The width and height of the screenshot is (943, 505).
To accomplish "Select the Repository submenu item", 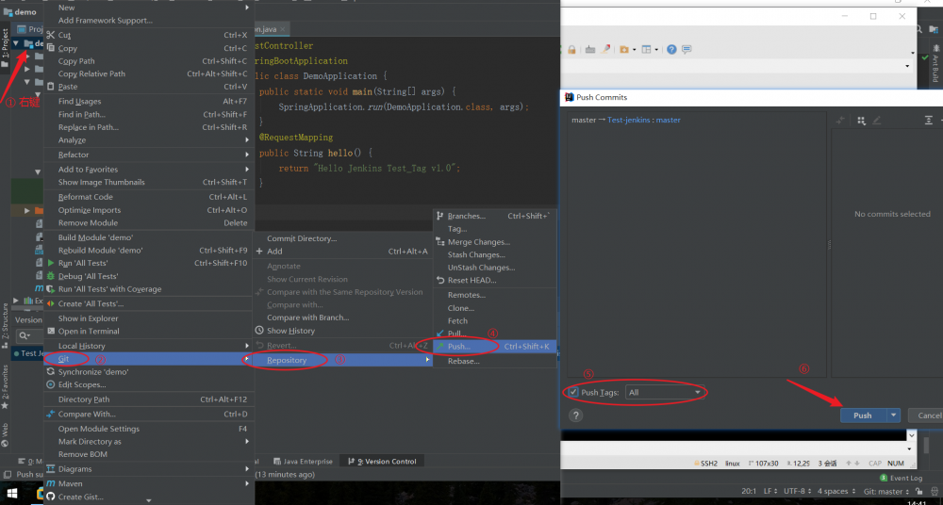I will [x=343, y=360].
